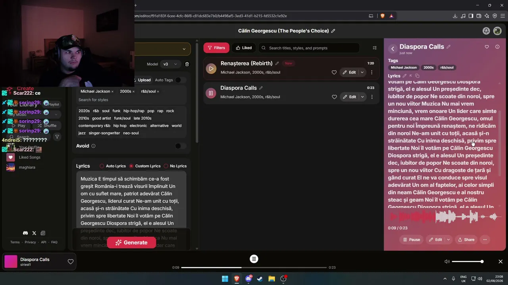Focus the search titles, styles, and prompts field
The width and height of the screenshot is (508, 285).
point(309,48)
